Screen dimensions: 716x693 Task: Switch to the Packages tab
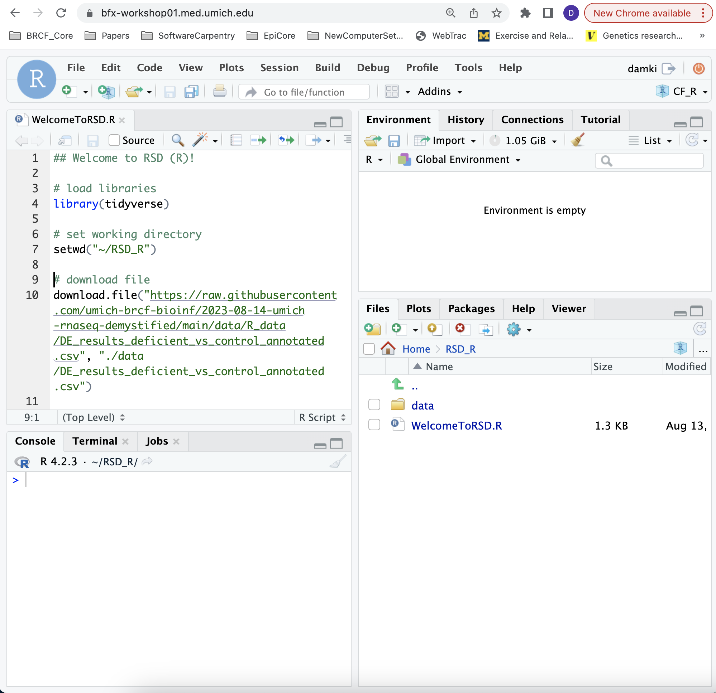tap(471, 309)
